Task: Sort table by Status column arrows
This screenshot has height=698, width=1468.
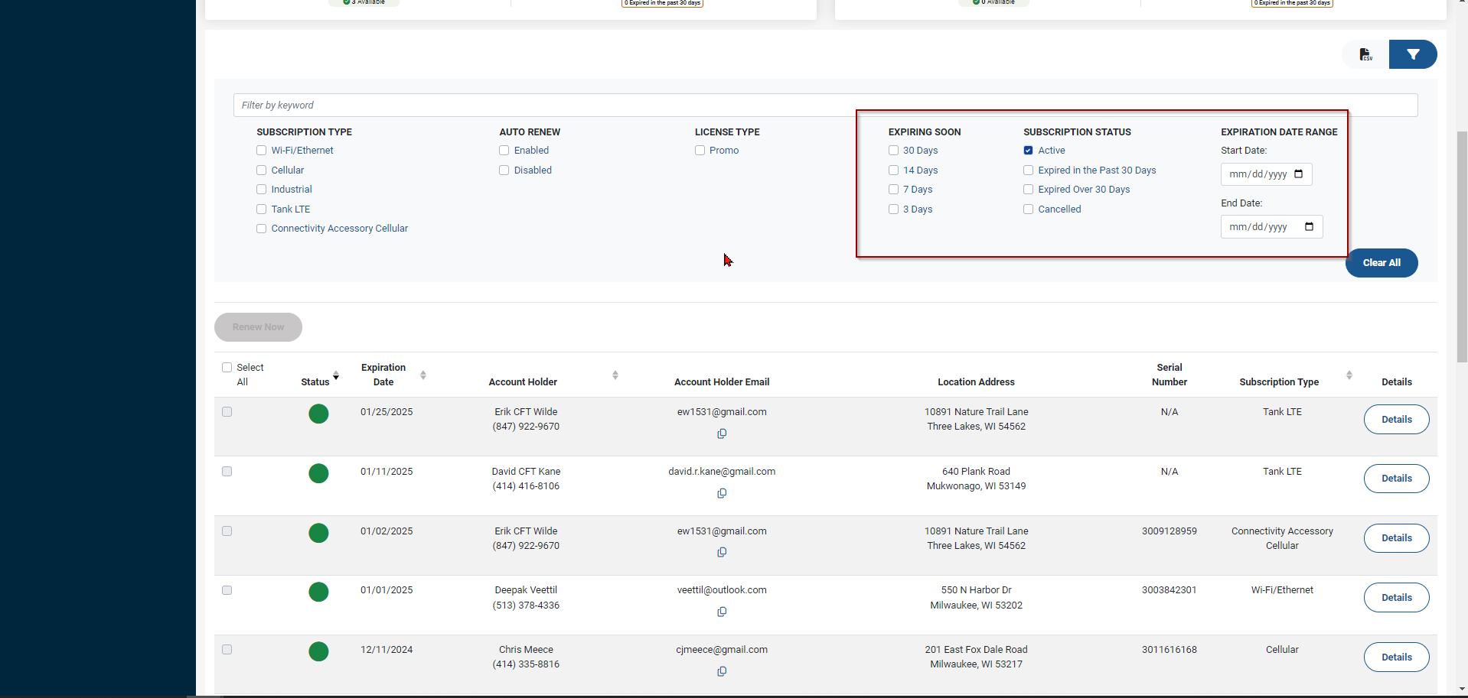Action: pos(336,375)
